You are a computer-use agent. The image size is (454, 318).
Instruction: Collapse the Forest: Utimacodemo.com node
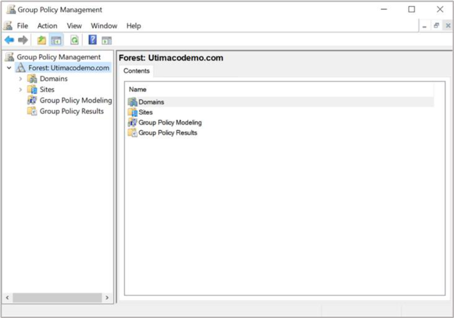pos(9,68)
